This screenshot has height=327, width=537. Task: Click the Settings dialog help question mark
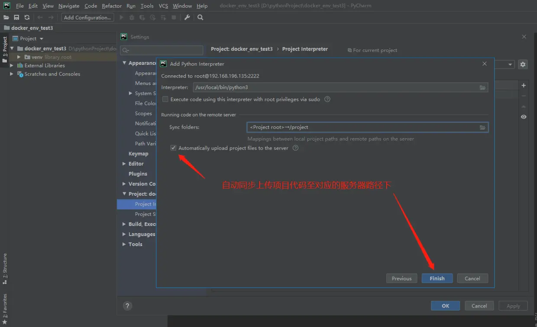click(127, 306)
